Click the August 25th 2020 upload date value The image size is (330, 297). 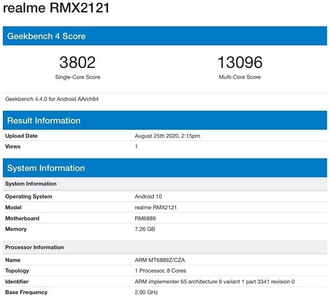(167, 136)
